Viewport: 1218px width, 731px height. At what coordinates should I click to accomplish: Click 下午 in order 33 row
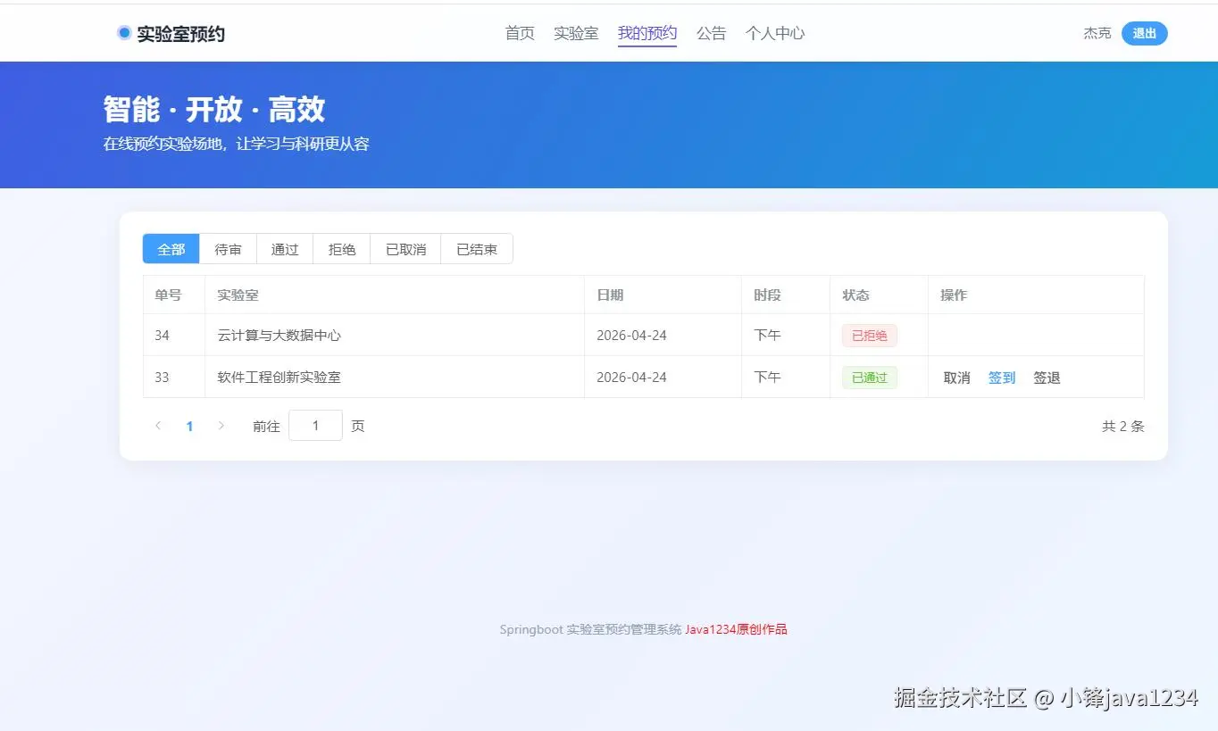767,378
